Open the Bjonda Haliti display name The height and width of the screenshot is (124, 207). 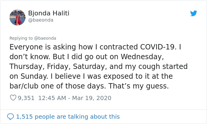[49, 13]
